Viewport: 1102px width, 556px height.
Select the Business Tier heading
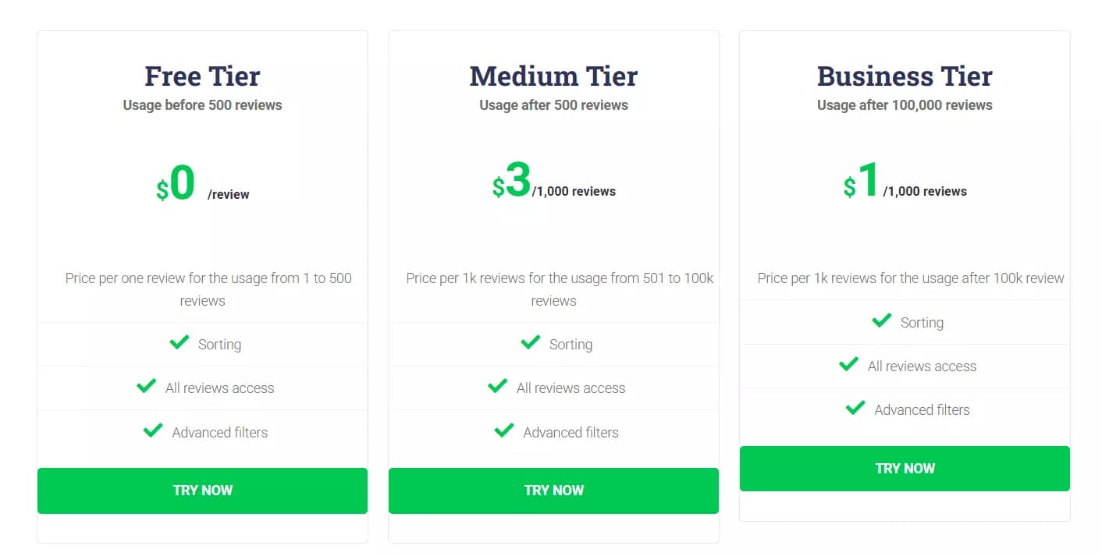(904, 76)
